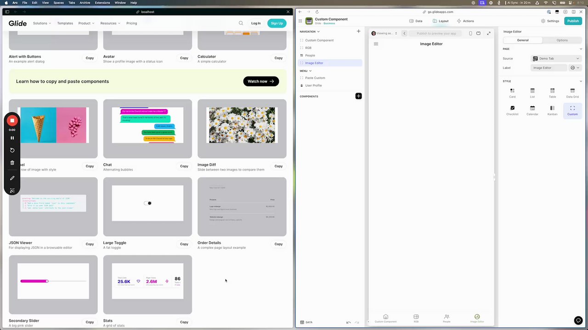
Task: Switch to the Actions tab
Action: 465,21
